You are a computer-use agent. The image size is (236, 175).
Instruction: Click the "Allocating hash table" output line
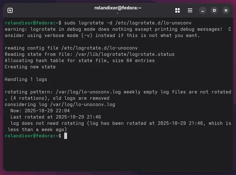click(80, 61)
